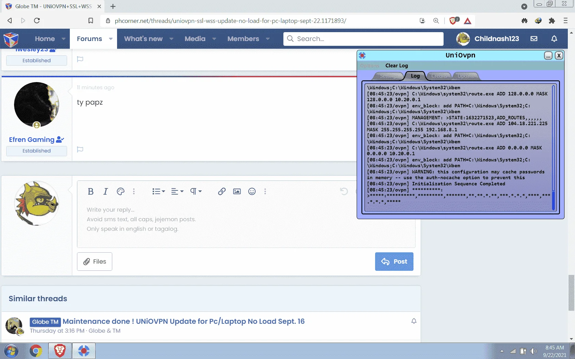Open the smilies emoji picker

(x=252, y=191)
